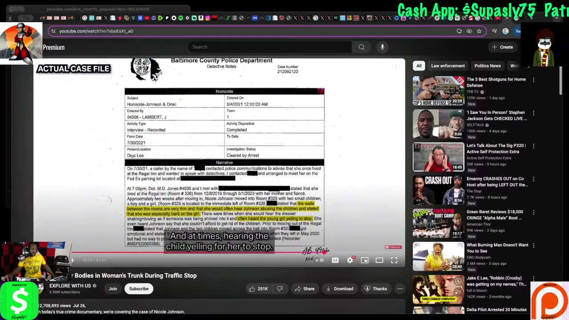569x320 pixels.
Task: Open options for Stephen Jackson video
Action: tap(533, 113)
